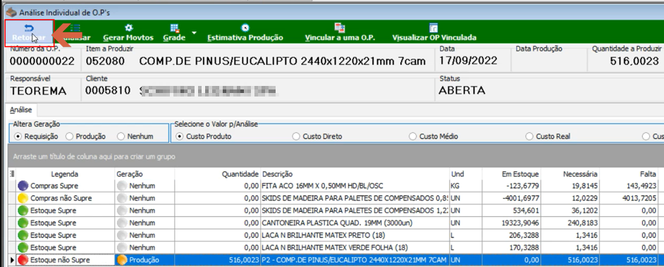Viewport: 664px width, 267px height.
Task: Click the red Estoque não Supre icon
Action: (x=23, y=260)
